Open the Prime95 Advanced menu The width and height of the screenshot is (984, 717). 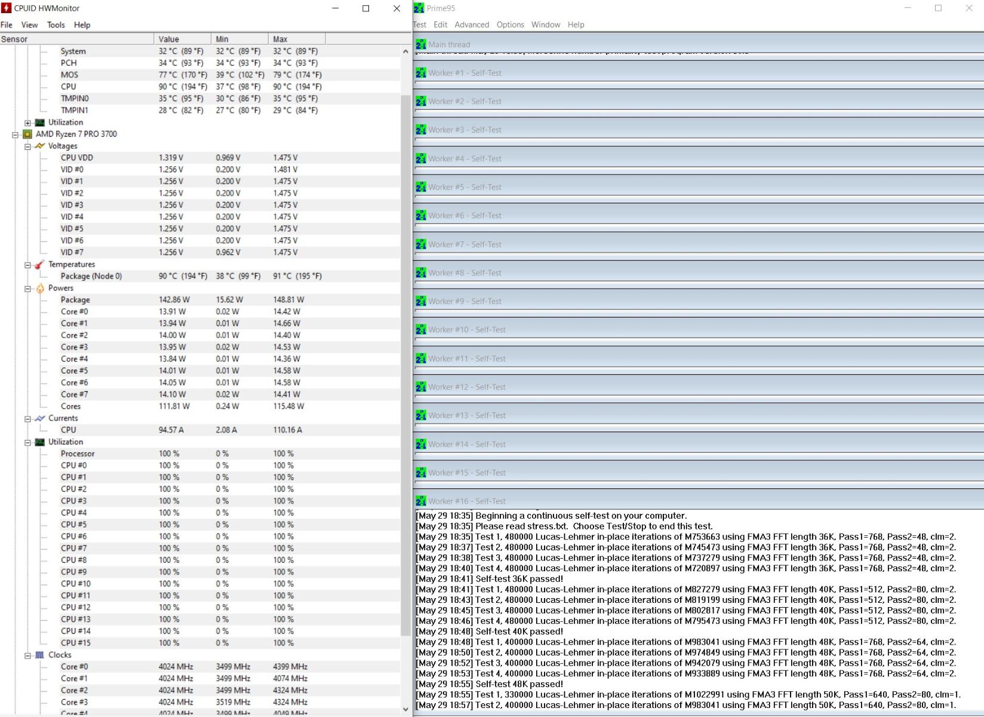tap(472, 25)
